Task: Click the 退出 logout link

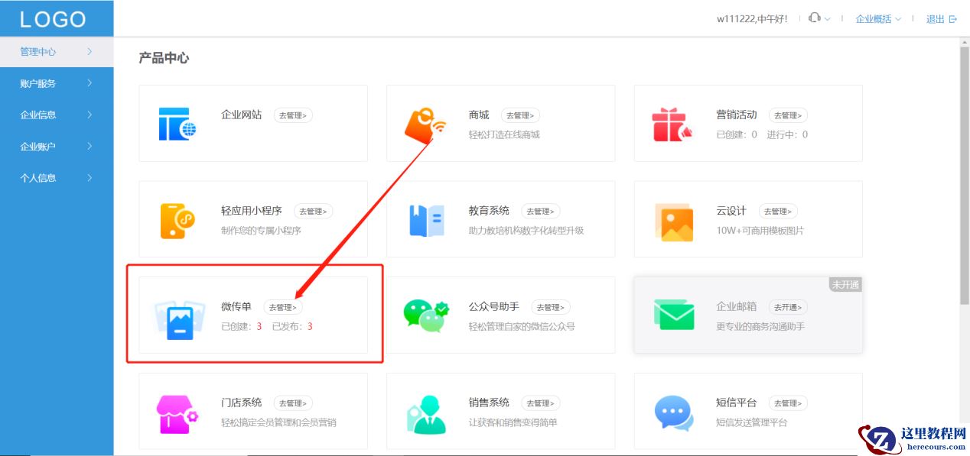Action: pyautogui.click(x=935, y=18)
